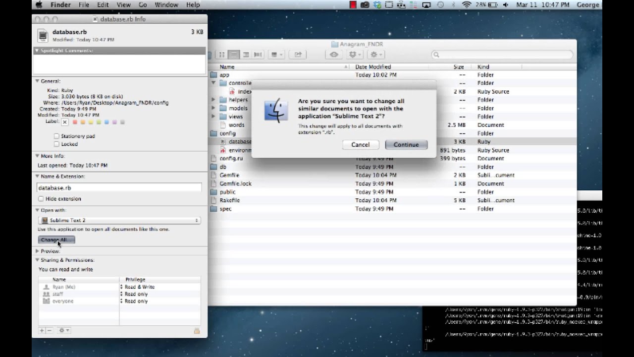Open the Go menu
This screenshot has height=357, width=634.
[143, 5]
